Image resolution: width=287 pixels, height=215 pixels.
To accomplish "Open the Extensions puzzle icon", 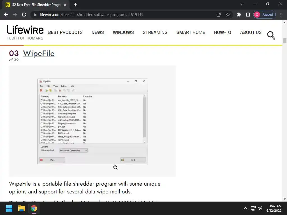I will (x=239, y=15).
